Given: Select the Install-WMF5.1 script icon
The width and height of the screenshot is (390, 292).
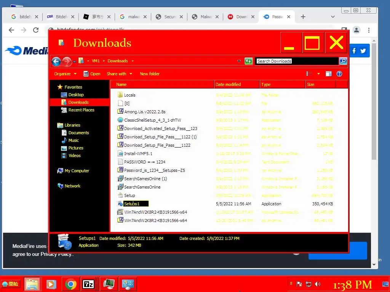Looking at the screenshot, I should pos(120,154).
